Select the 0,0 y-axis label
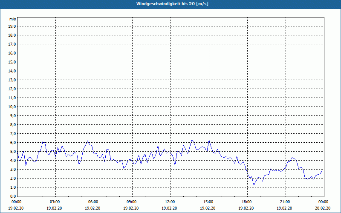This screenshot has width=341, height=213. [13, 196]
